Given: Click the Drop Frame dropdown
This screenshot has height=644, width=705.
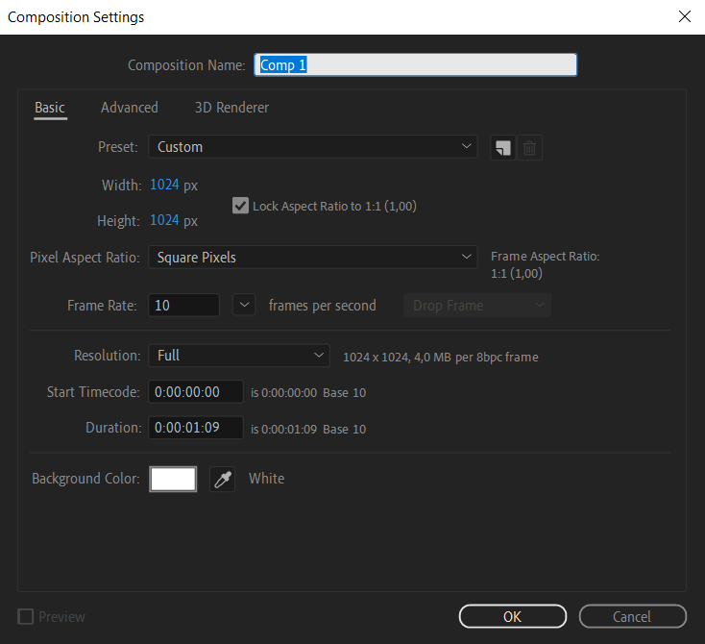Looking at the screenshot, I should pos(477,306).
